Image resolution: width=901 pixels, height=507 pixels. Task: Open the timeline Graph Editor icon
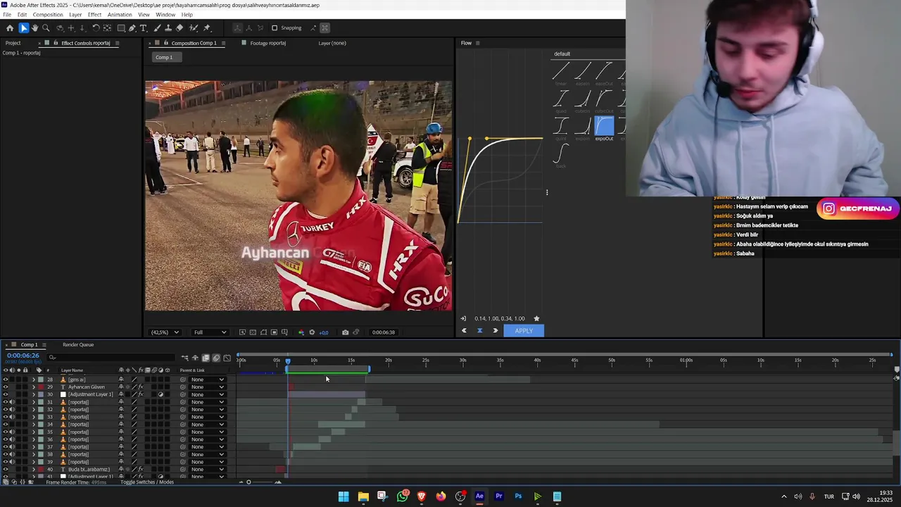227,358
